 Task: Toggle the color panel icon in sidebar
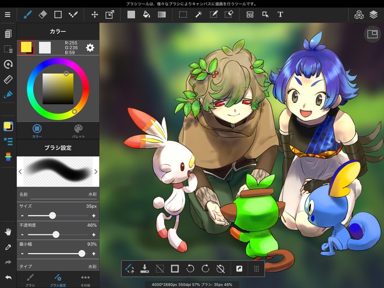pyautogui.click(x=8, y=126)
